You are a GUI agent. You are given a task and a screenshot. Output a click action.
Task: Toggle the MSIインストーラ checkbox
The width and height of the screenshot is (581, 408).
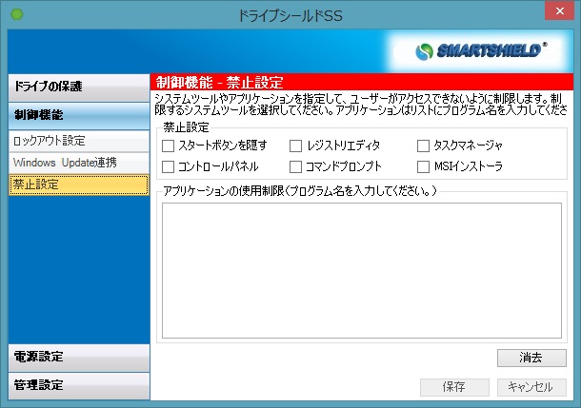click(424, 166)
